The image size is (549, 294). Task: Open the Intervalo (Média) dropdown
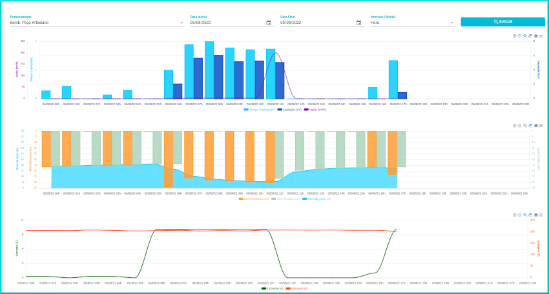pos(412,23)
